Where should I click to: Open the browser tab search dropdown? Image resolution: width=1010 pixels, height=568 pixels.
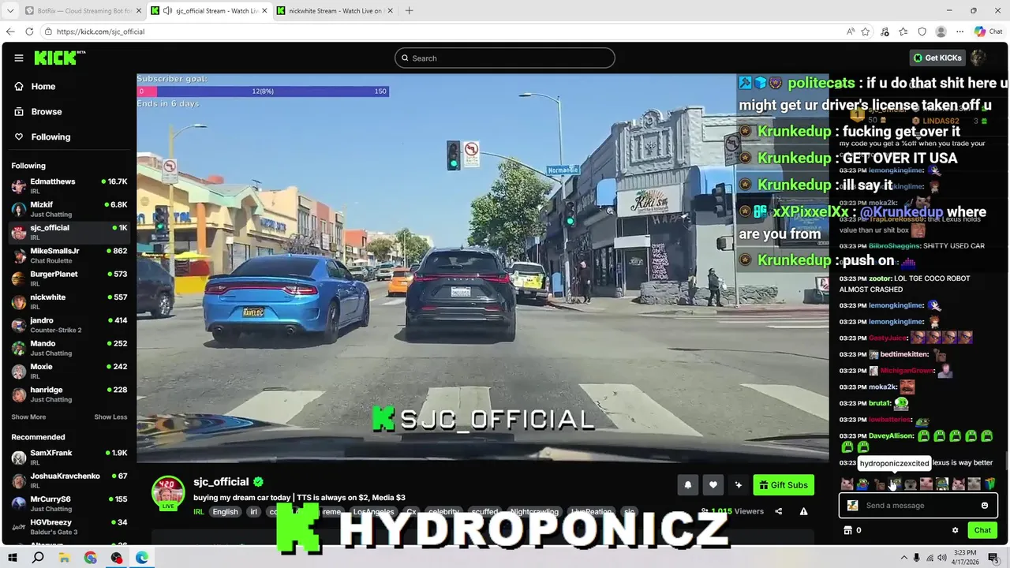tap(10, 11)
